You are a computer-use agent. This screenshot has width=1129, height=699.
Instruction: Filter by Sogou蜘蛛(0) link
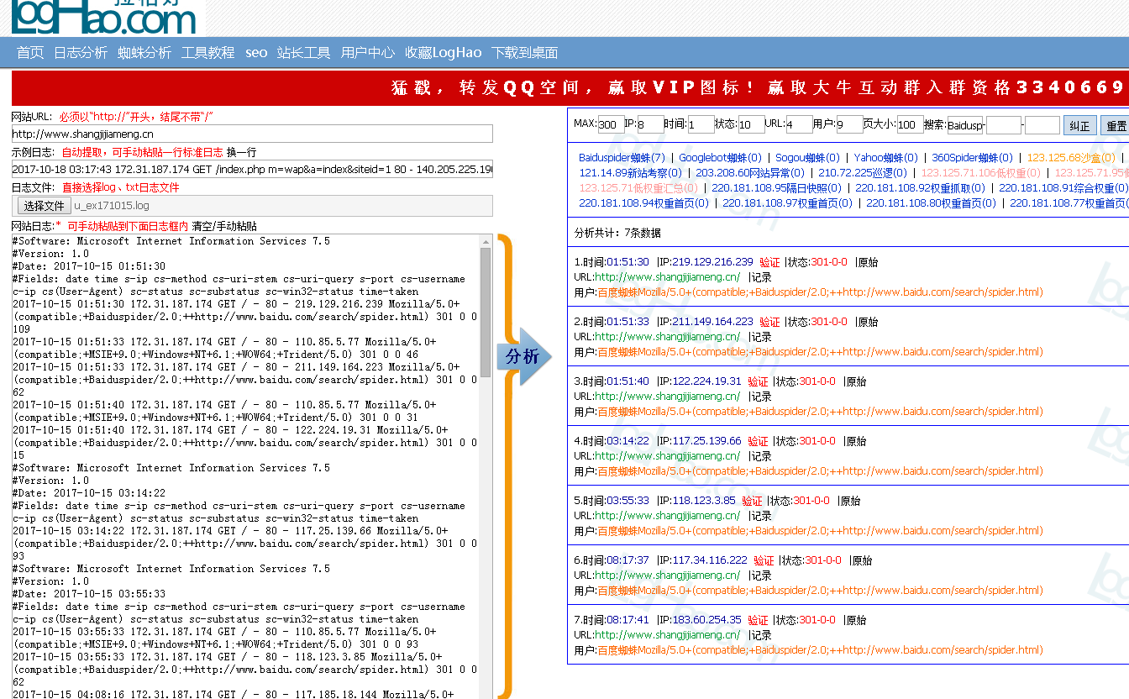(807, 157)
